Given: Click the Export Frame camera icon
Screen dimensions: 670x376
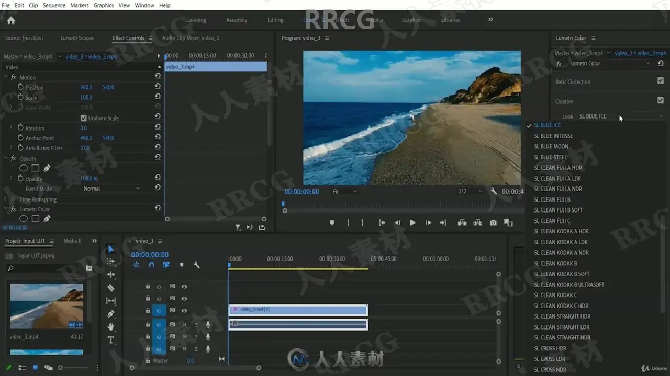Looking at the screenshot, I should (x=493, y=222).
